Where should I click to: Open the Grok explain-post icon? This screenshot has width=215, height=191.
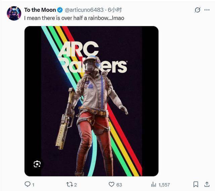pos(198,10)
